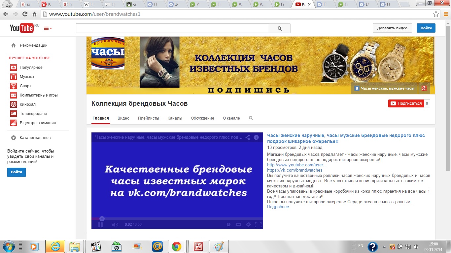This screenshot has width=451, height=253.
Task: Click the red Подписаться button
Action: coord(406,103)
